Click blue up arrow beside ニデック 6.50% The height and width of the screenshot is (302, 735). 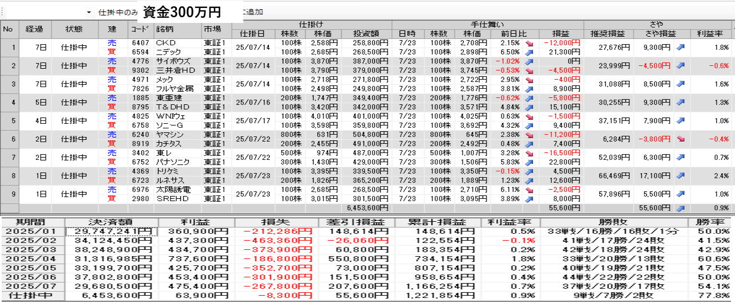pyautogui.click(x=528, y=52)
